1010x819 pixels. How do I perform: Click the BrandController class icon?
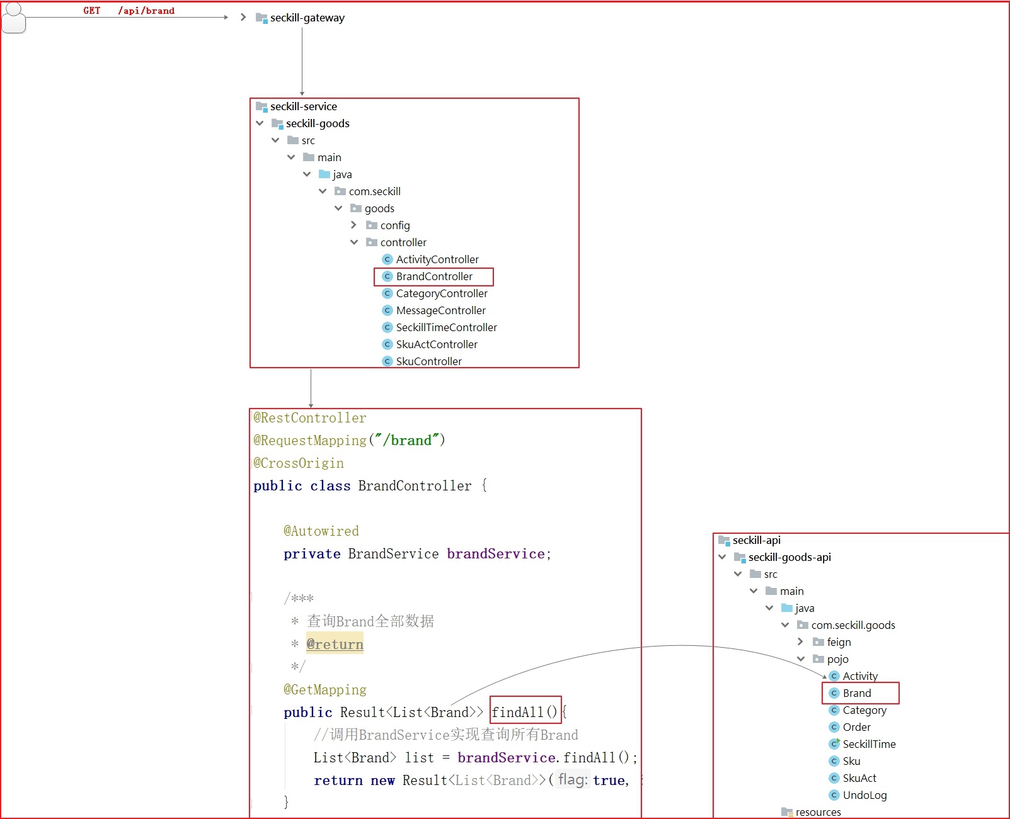pos(387,276)
